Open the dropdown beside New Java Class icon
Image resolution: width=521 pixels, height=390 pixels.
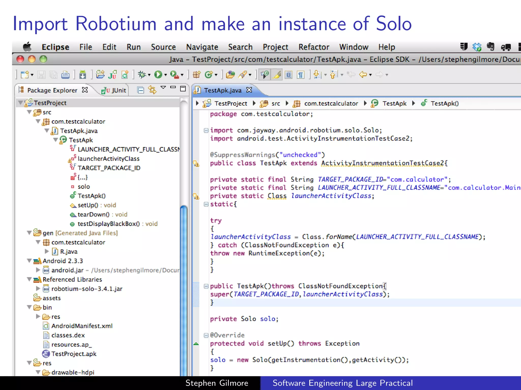(216, 75)
